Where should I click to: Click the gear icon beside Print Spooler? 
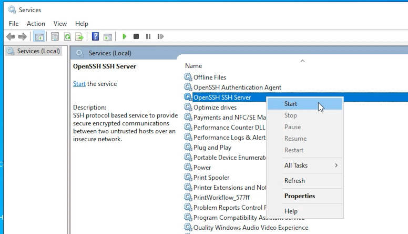click(188, 177)
